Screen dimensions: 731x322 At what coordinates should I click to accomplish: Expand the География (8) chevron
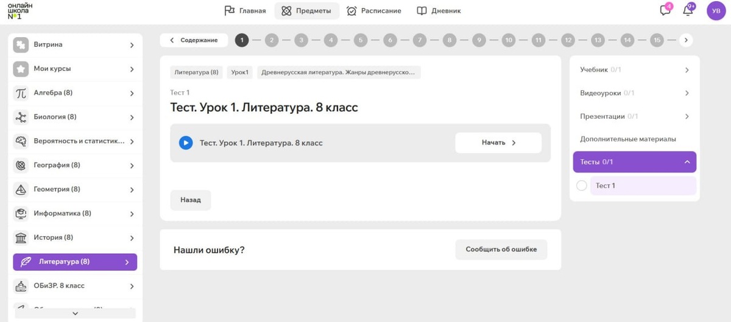(x=132, y=166)
